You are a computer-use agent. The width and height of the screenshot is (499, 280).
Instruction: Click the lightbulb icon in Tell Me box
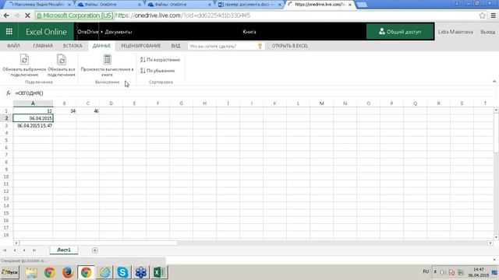point(260,46)
